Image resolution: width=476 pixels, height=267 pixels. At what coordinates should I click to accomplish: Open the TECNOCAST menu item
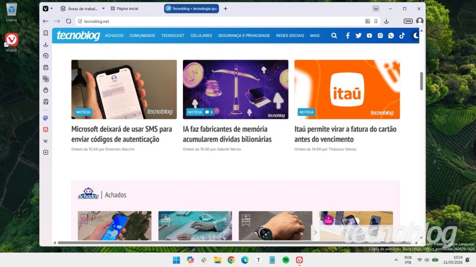pos(173,36)
